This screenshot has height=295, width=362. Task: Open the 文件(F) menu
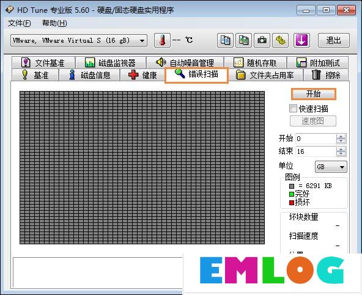pos(19,23)
